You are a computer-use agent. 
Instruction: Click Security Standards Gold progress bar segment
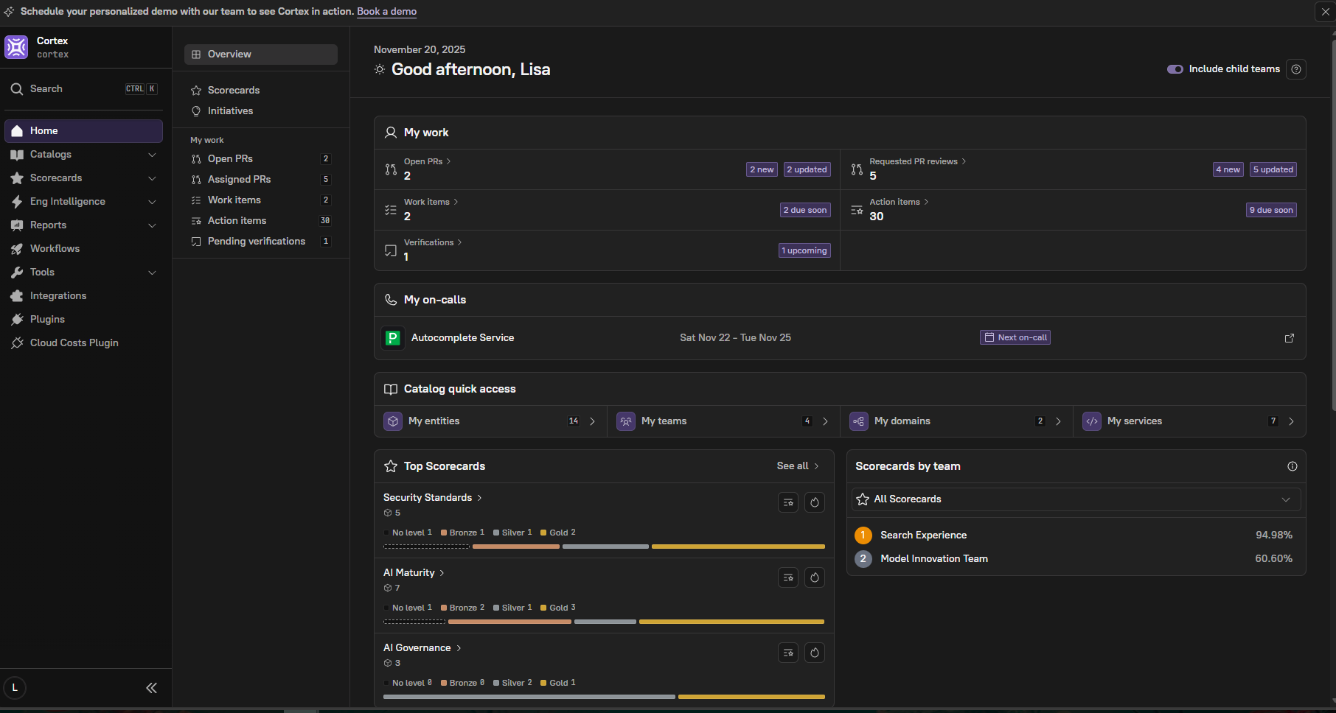[x=738, y=547]
